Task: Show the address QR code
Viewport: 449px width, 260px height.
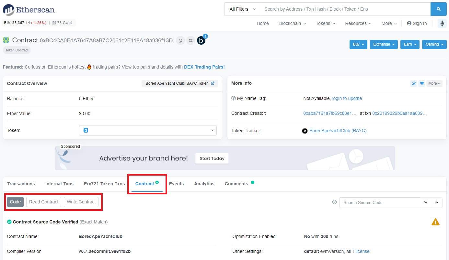Action: click(191, 40)
